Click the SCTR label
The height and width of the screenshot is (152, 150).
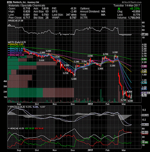(84, 18)
